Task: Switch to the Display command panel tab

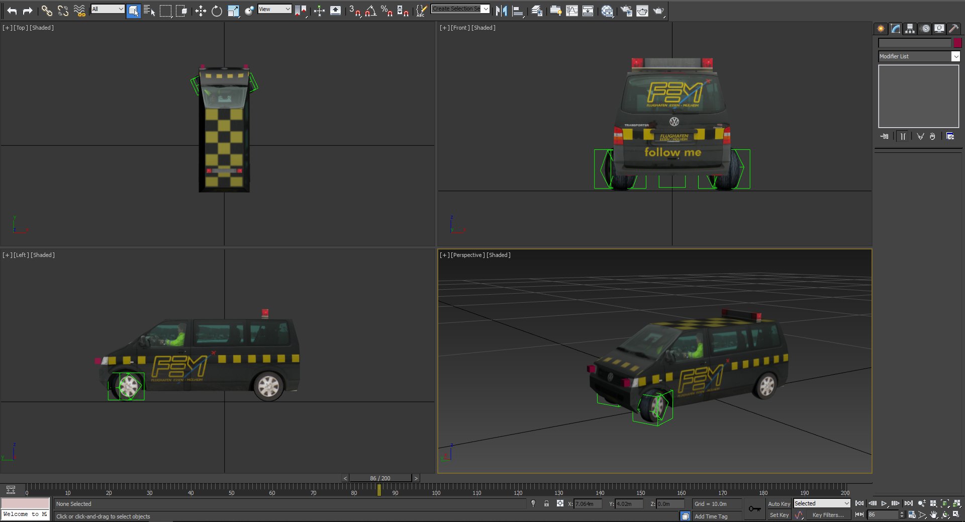Action: click(939, 29)
